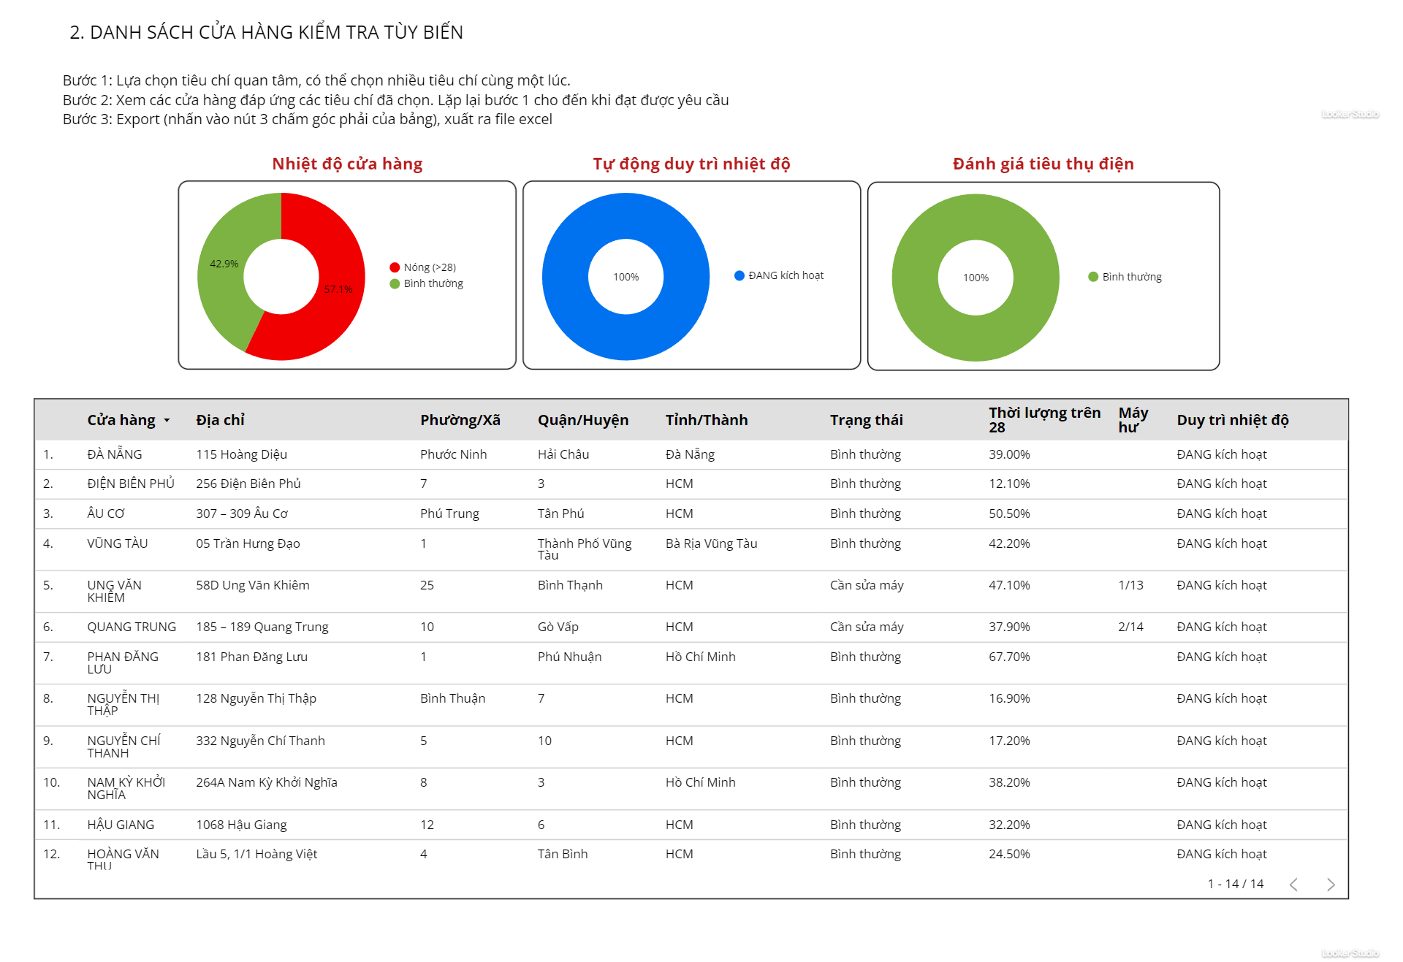The height and width of the screenshot is (962, 1403).
Task: Click address 1068 Hậu Giang
Action: point(241,825)
